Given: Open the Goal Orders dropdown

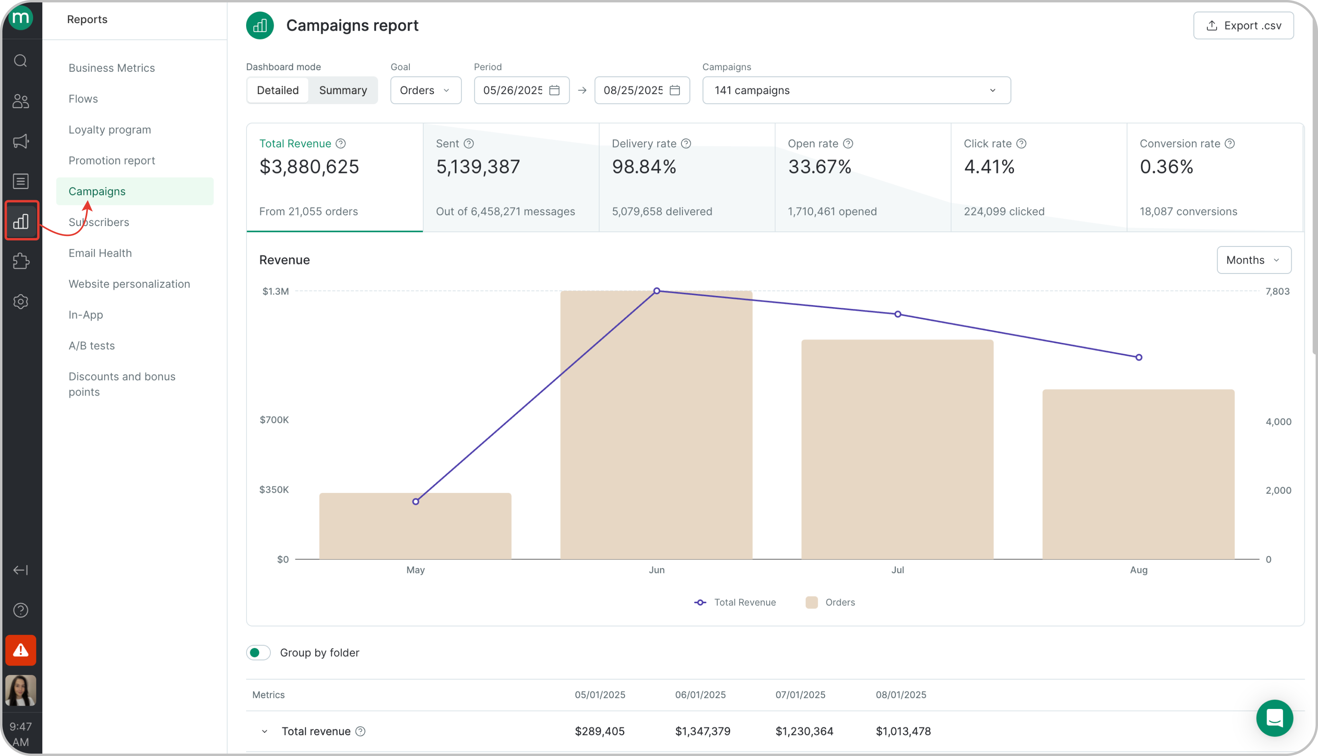Looking at the screenshot, I should [426, 91].
